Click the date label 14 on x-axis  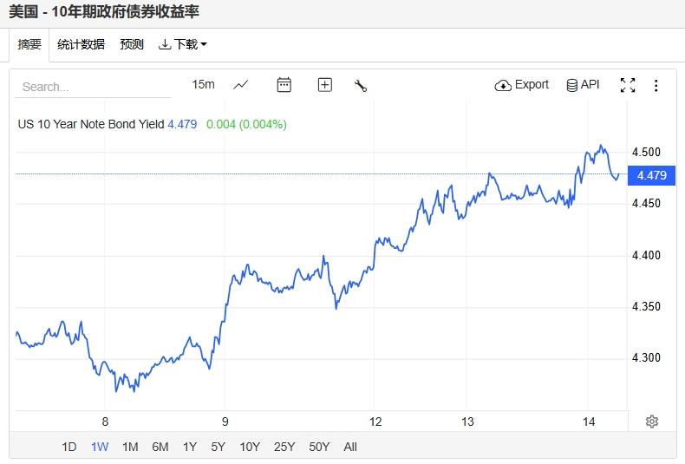click(589, 422)
